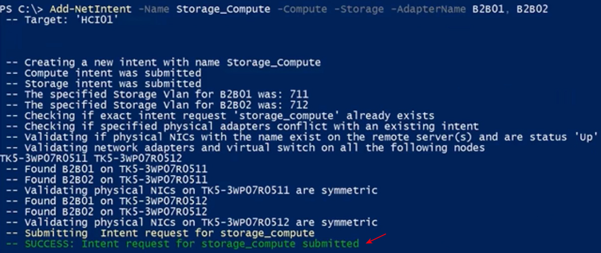This screenshot has width=601, height=253.
Task: Click the green SUCCESS message line
Action: (x=183, y=243)
